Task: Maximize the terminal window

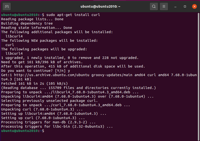Action: pos(185,6)
